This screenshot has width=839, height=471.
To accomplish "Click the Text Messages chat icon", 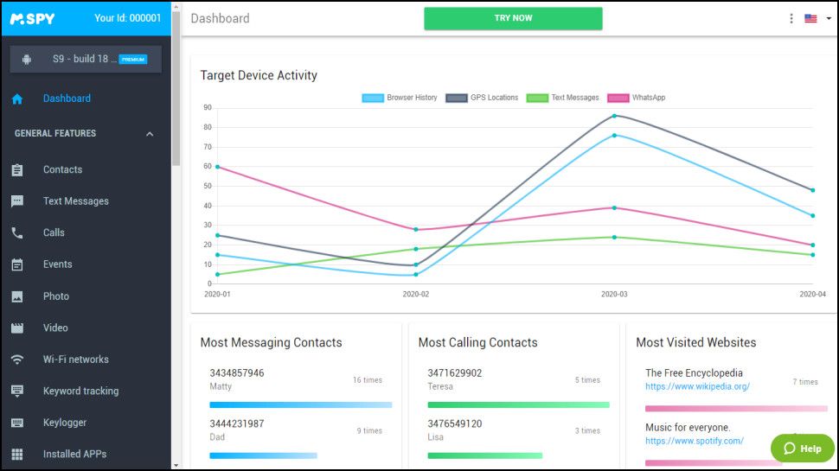I will (x=17, y=201).
